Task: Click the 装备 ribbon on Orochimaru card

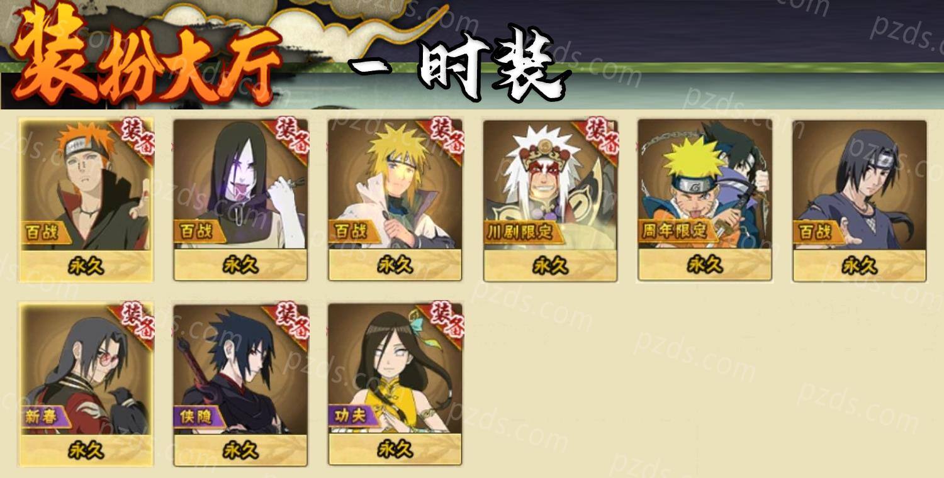Action: point(289,138)
